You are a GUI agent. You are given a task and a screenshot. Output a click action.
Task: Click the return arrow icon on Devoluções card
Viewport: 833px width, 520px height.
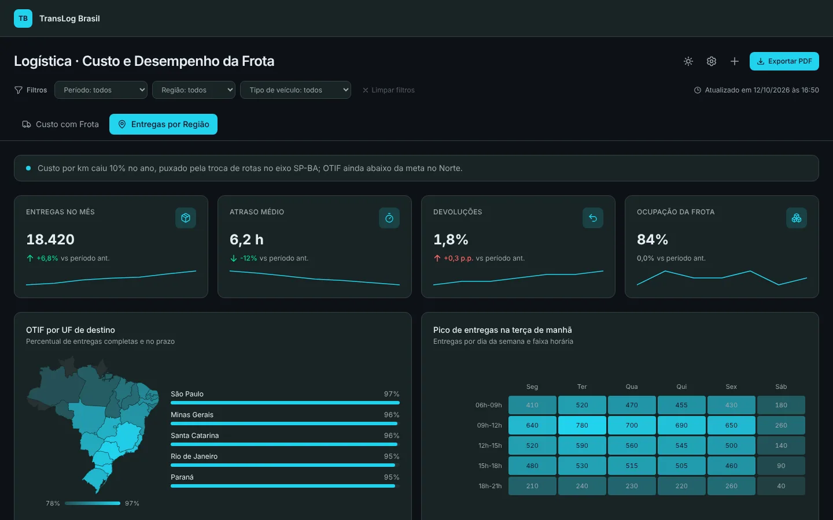pos(593,218)
